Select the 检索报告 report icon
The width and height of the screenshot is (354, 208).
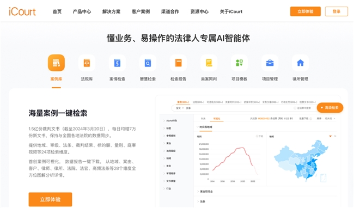[178, 63]
